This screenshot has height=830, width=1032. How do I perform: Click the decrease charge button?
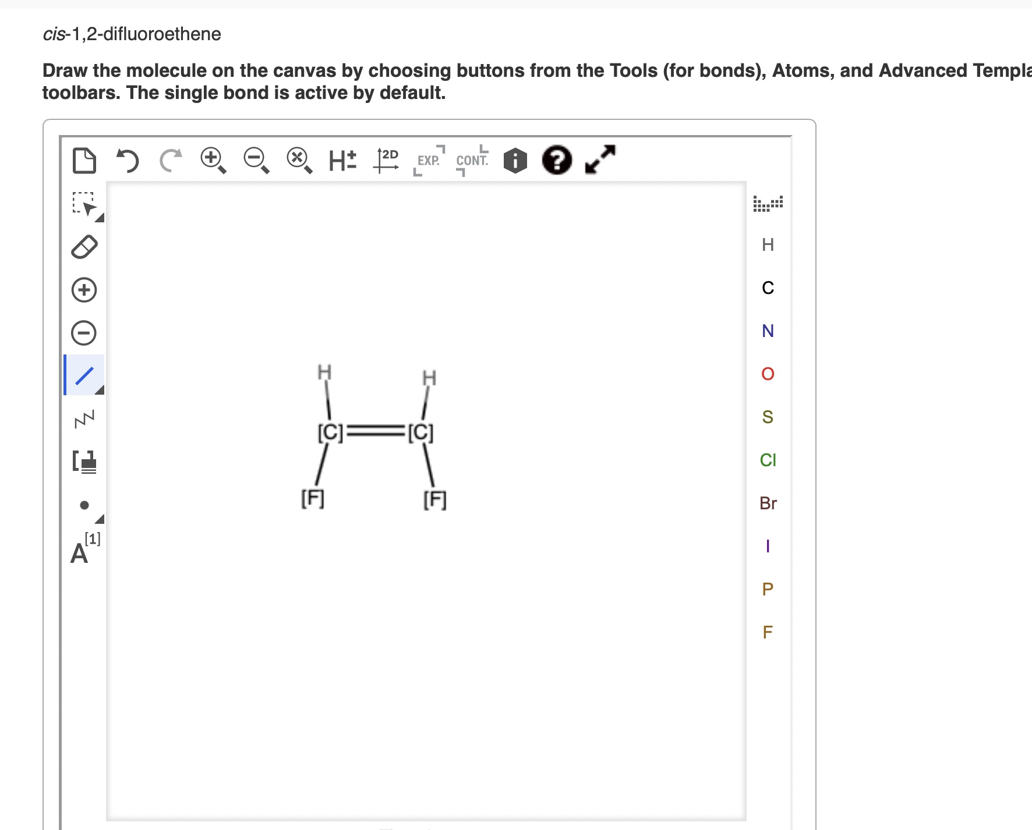(x=84, y=332)
